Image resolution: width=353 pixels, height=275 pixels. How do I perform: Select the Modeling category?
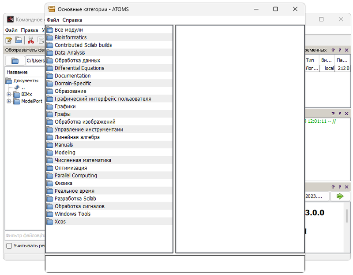tap(109, 152)
